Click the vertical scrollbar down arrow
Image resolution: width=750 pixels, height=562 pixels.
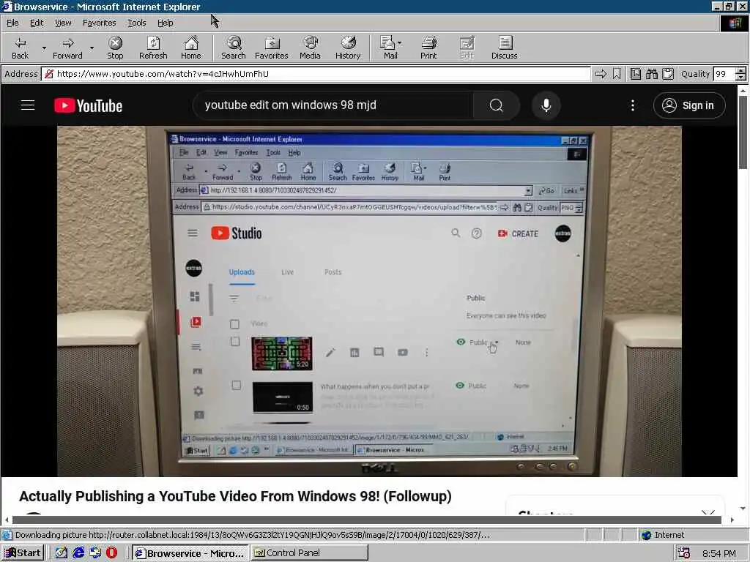point(743,509)
